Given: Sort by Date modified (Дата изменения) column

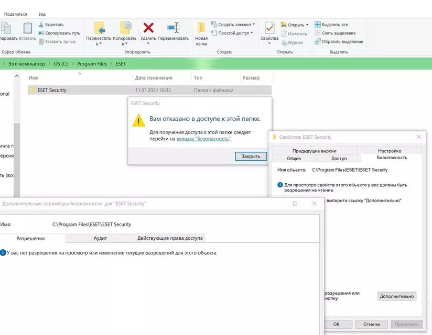Looking at the screenshot, I should tap(161, 77).
